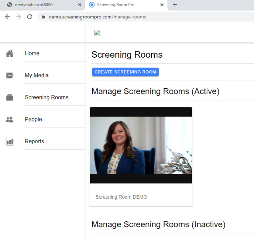Click the browser back arrow
Screen dimensions: 254x238
pos(8,17)
